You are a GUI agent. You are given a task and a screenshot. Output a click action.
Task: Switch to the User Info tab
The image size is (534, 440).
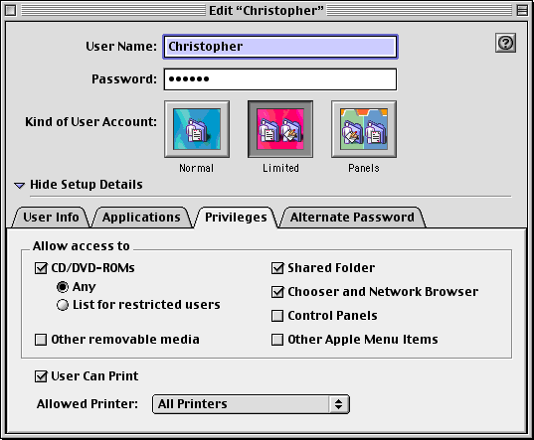click(x=51, y=218)
